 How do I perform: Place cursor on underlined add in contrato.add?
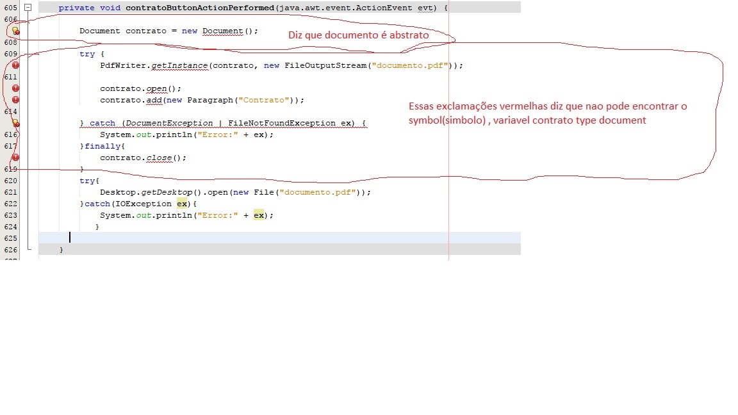pos(154,100)
